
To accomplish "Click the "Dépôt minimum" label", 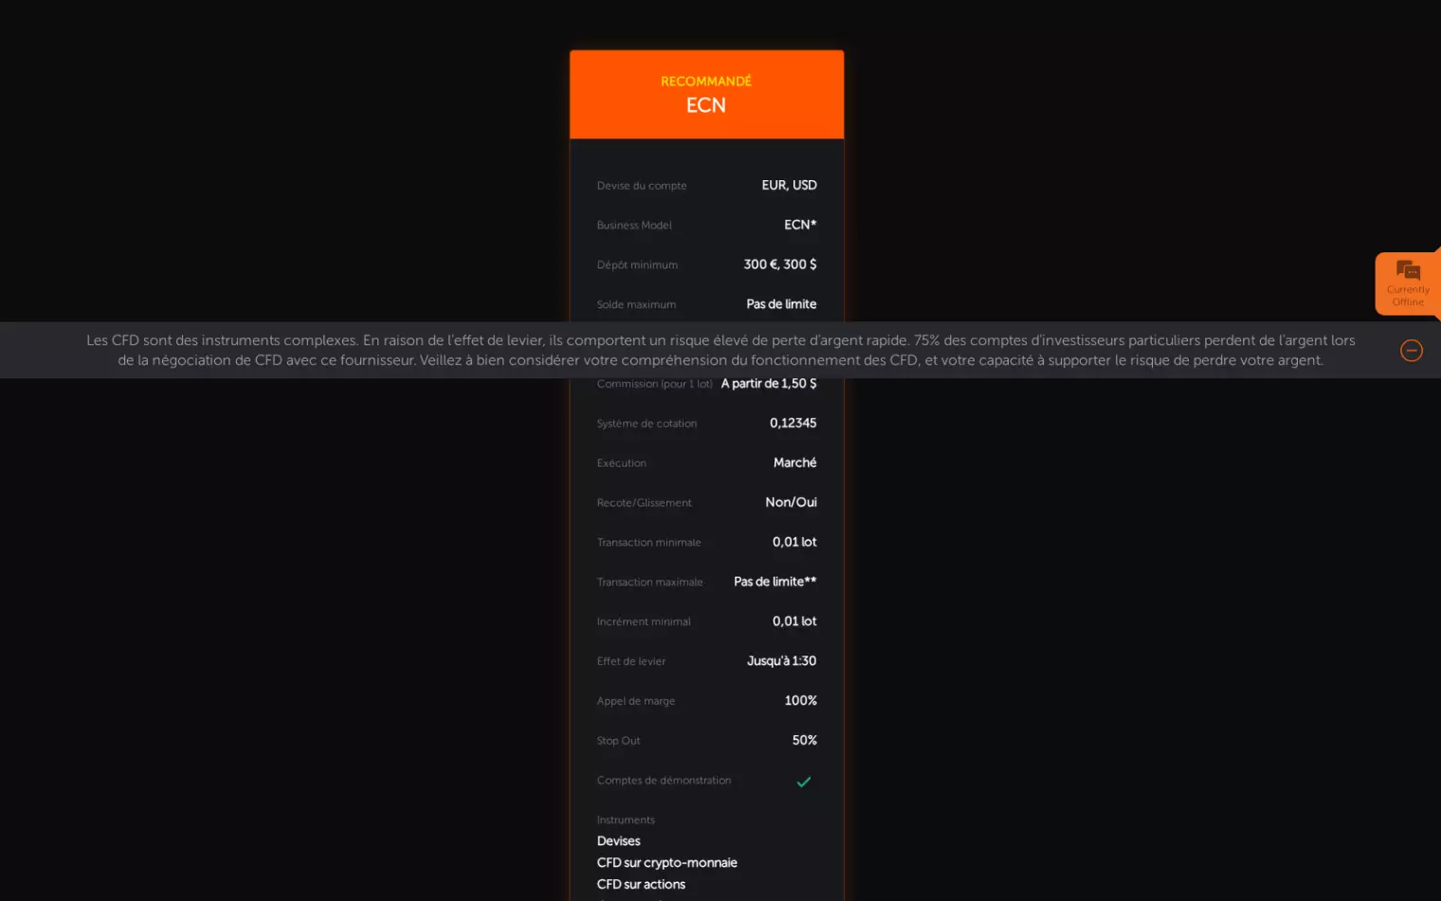I will 637,266.
